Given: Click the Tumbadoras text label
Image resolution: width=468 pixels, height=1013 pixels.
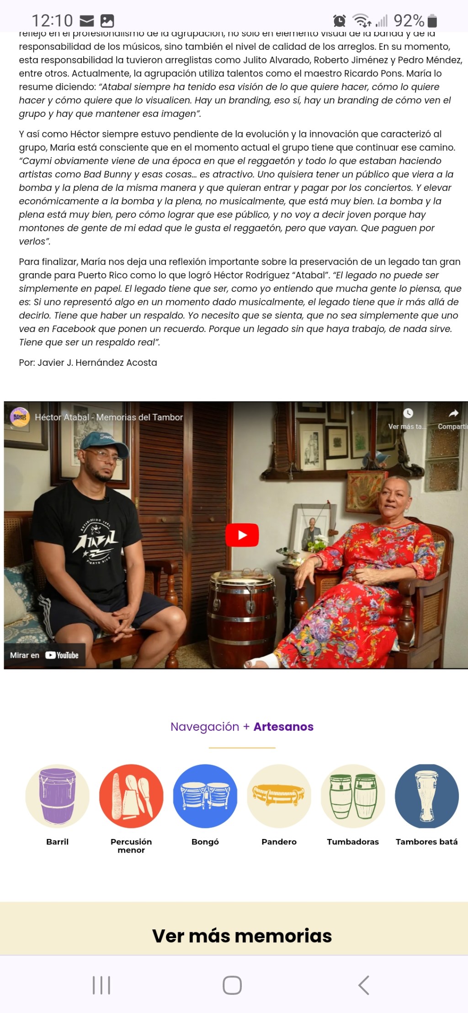Looking at the screenshot, I should 353,841.
